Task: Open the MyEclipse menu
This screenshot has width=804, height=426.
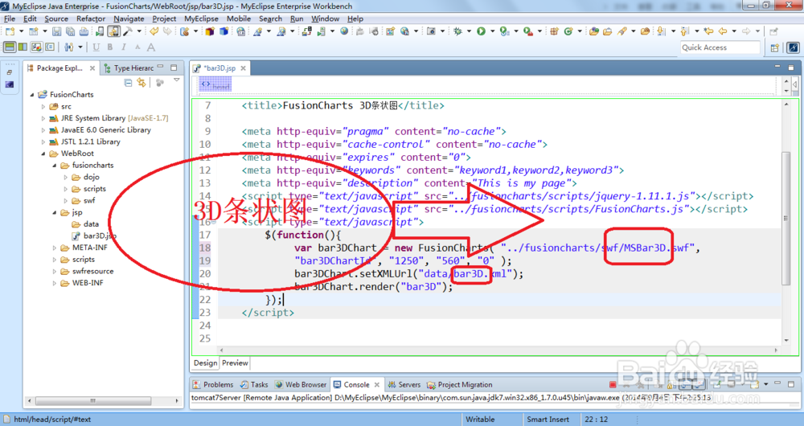Action: (x=201, y=18)
